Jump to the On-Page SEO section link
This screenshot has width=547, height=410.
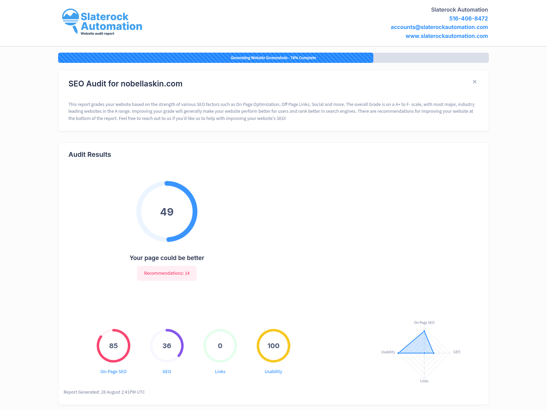click(x=114, y=371)
